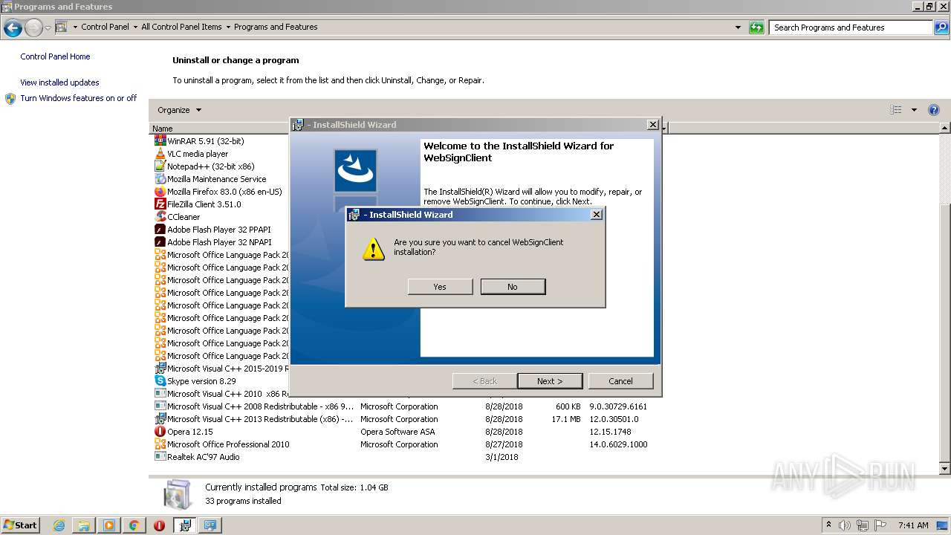The height and width of the screenshot is (535, 951).
Task: Open the view options dropdown arrow
Action: point(914,110)
